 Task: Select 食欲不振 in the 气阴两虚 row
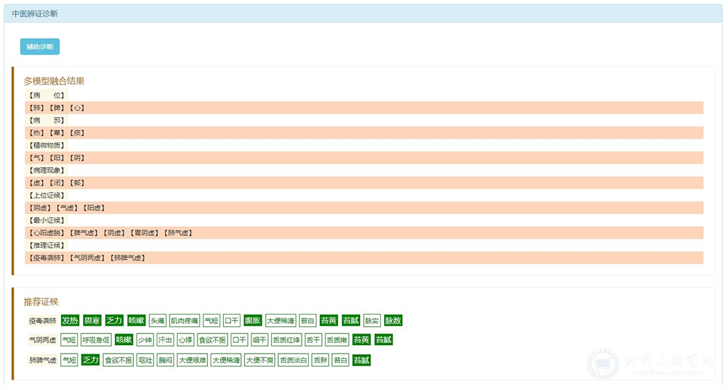tap(212, 340)
